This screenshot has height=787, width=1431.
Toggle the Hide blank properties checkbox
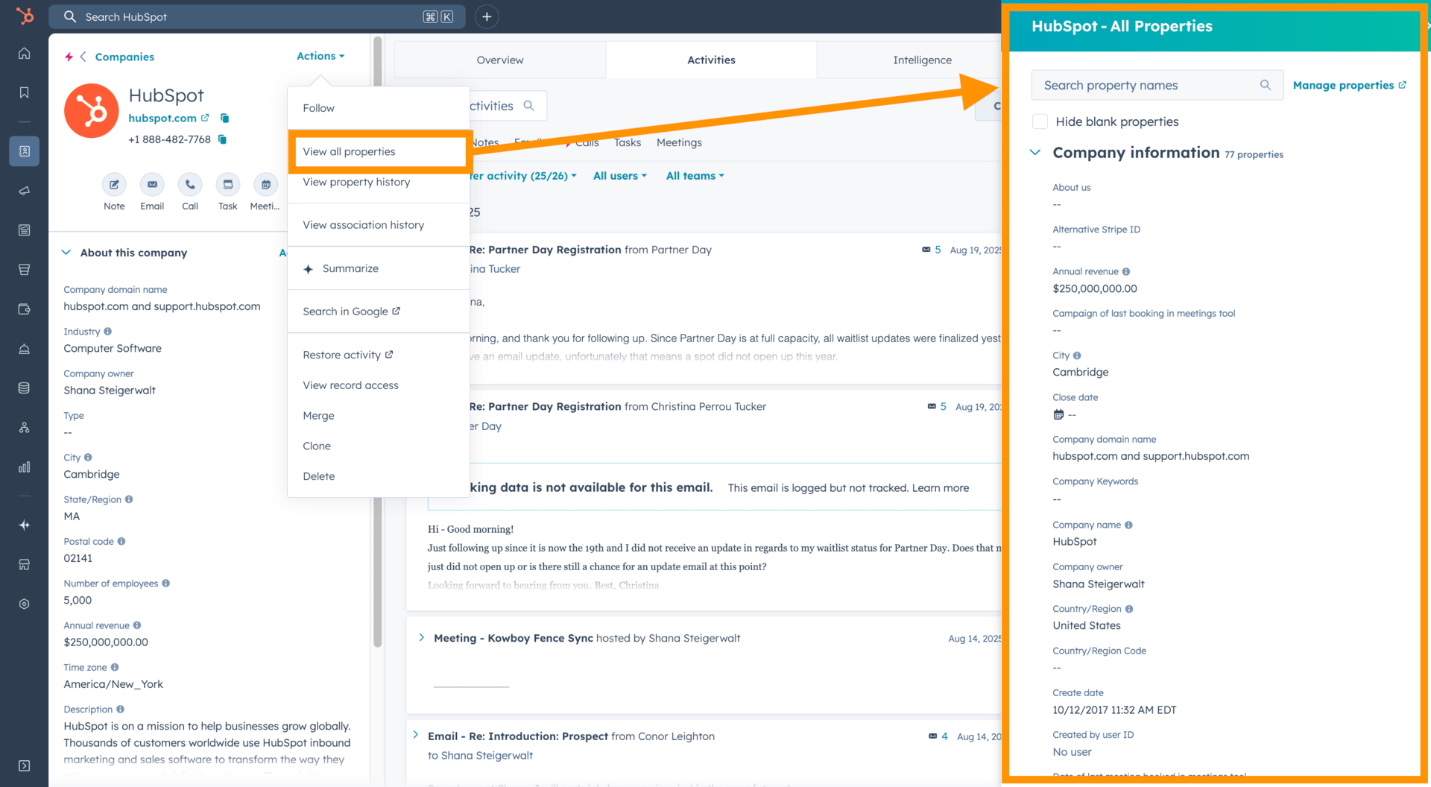(1040, 121)
